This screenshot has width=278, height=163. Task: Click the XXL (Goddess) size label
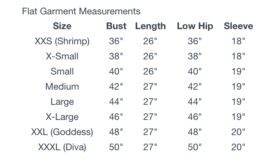[62, 132]
